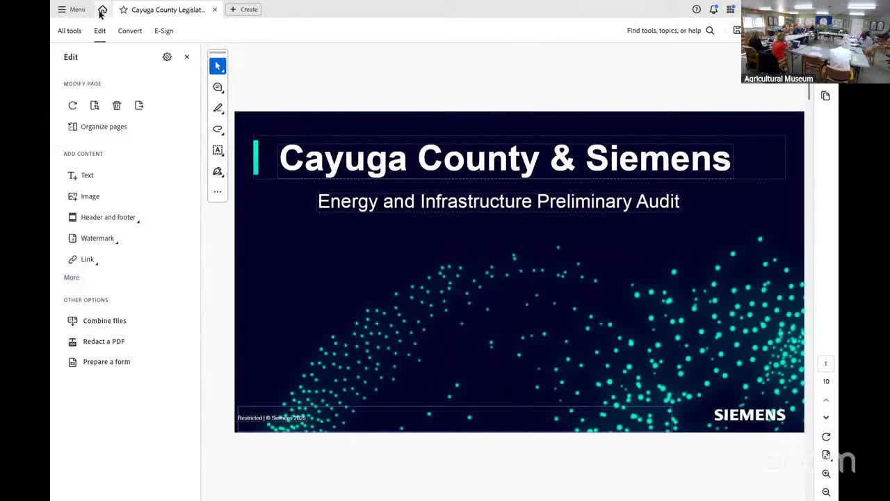Click the extract page icon
Screen dimensions: 890x501
coord(139,105)
